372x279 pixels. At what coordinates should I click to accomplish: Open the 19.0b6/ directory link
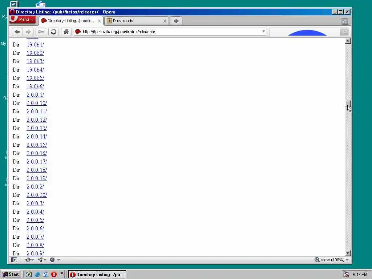pos(35,86)
